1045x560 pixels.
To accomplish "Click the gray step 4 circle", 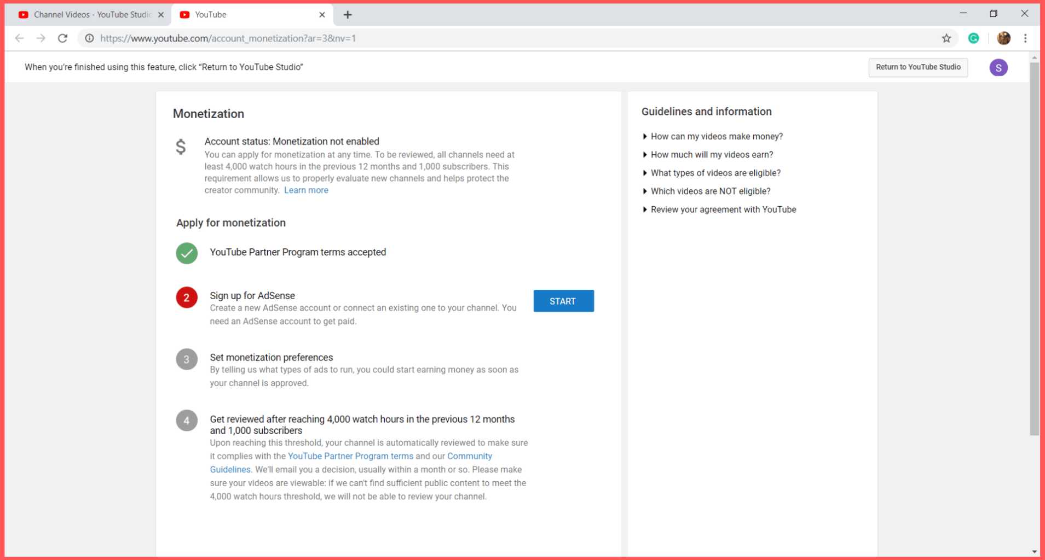I will coord(187,421).
